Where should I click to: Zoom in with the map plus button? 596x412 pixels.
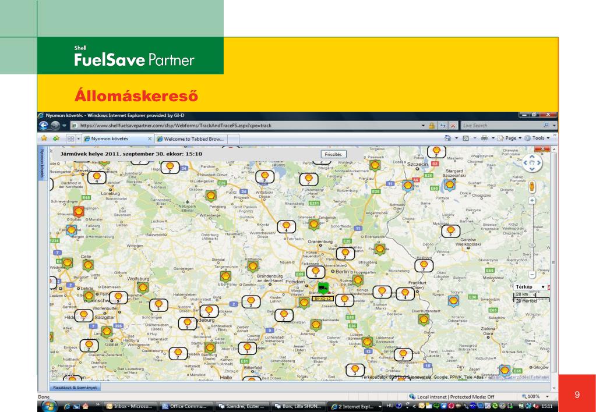point(532,200)
